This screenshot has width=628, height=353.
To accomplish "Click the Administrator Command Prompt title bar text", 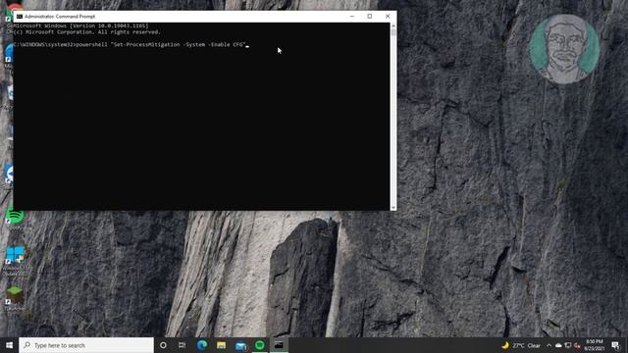I will point(60,17).
